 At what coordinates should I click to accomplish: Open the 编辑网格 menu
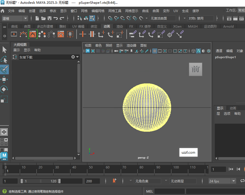point(98,11)
